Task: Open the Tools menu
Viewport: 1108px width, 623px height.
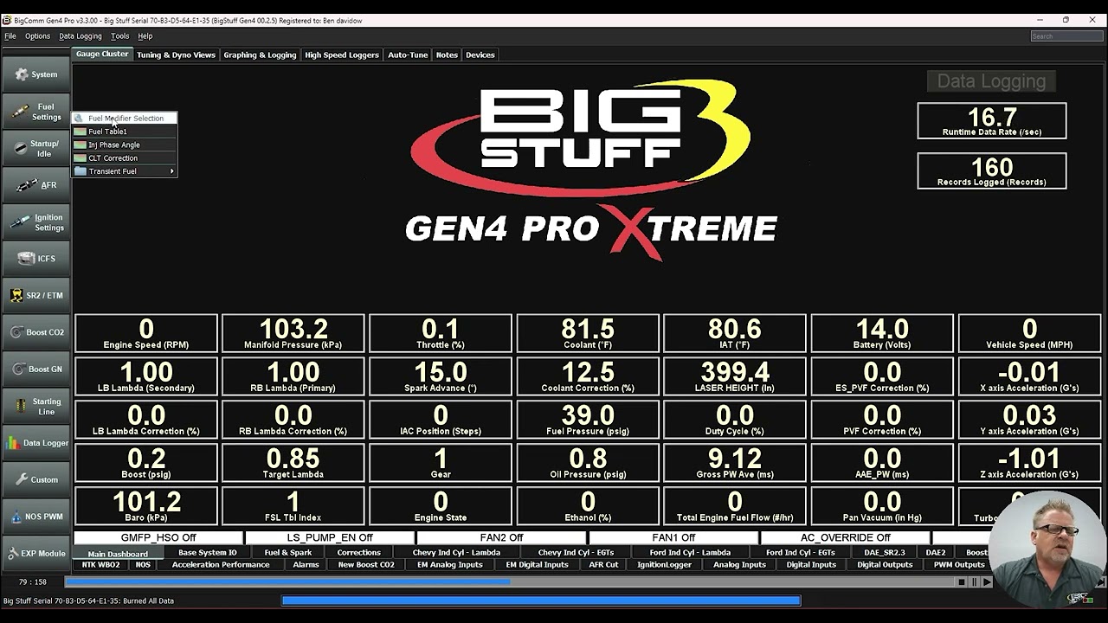Action: pyautogui.click(x=120, y=36)
